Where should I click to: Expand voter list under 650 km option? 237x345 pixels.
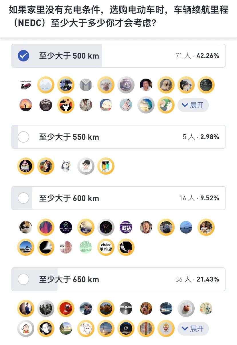[x=193, y=328]
